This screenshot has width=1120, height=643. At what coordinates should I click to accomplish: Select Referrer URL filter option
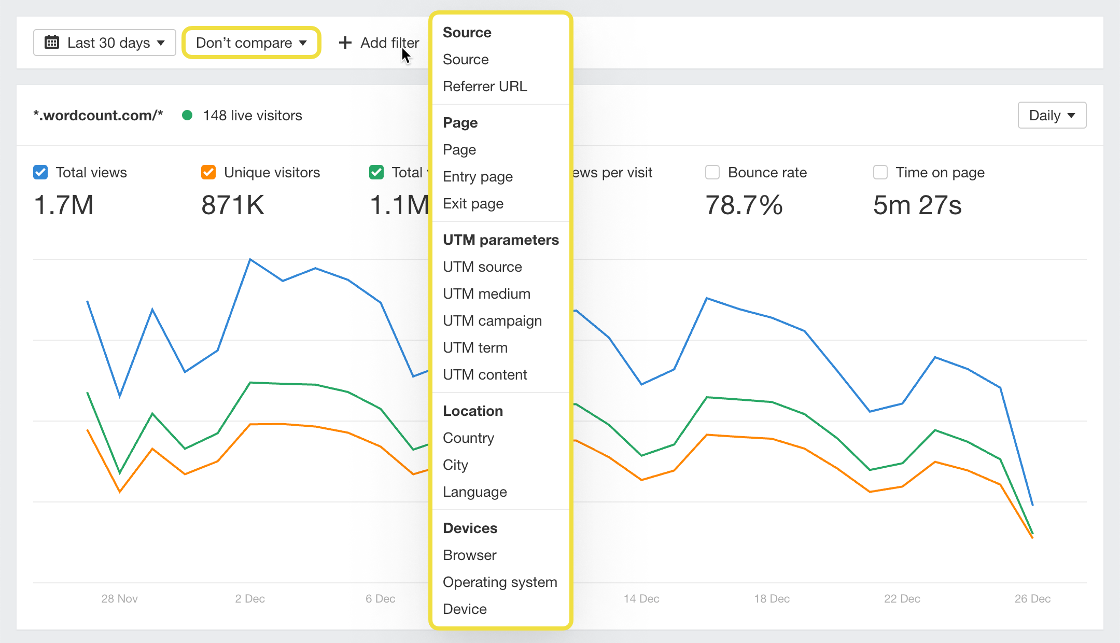(485, 86)
